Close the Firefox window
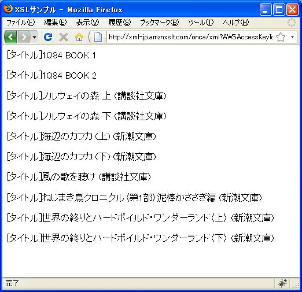302x292 pixels. point(292,9)
